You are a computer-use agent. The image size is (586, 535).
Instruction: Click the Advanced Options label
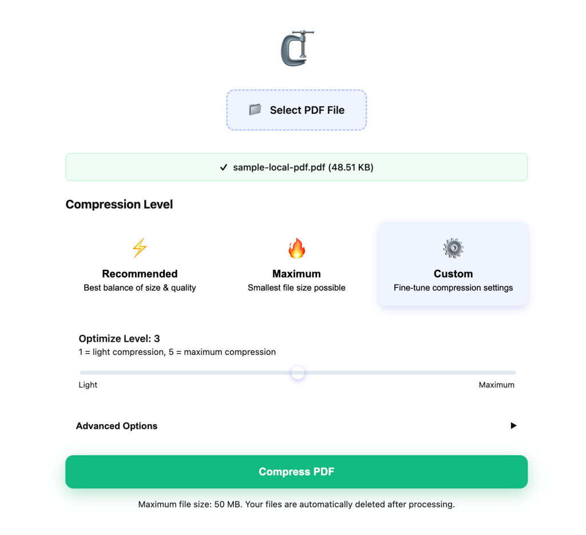point(117,426)
